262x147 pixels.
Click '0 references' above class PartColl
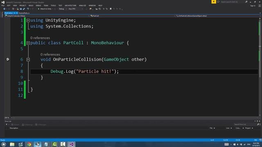tap(40, 38)
